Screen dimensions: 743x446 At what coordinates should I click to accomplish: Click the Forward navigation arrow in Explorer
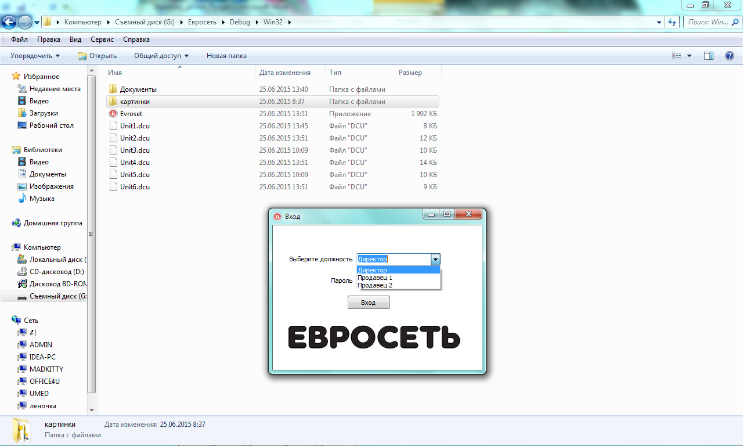pyautogui.click(x=26, y=23)
